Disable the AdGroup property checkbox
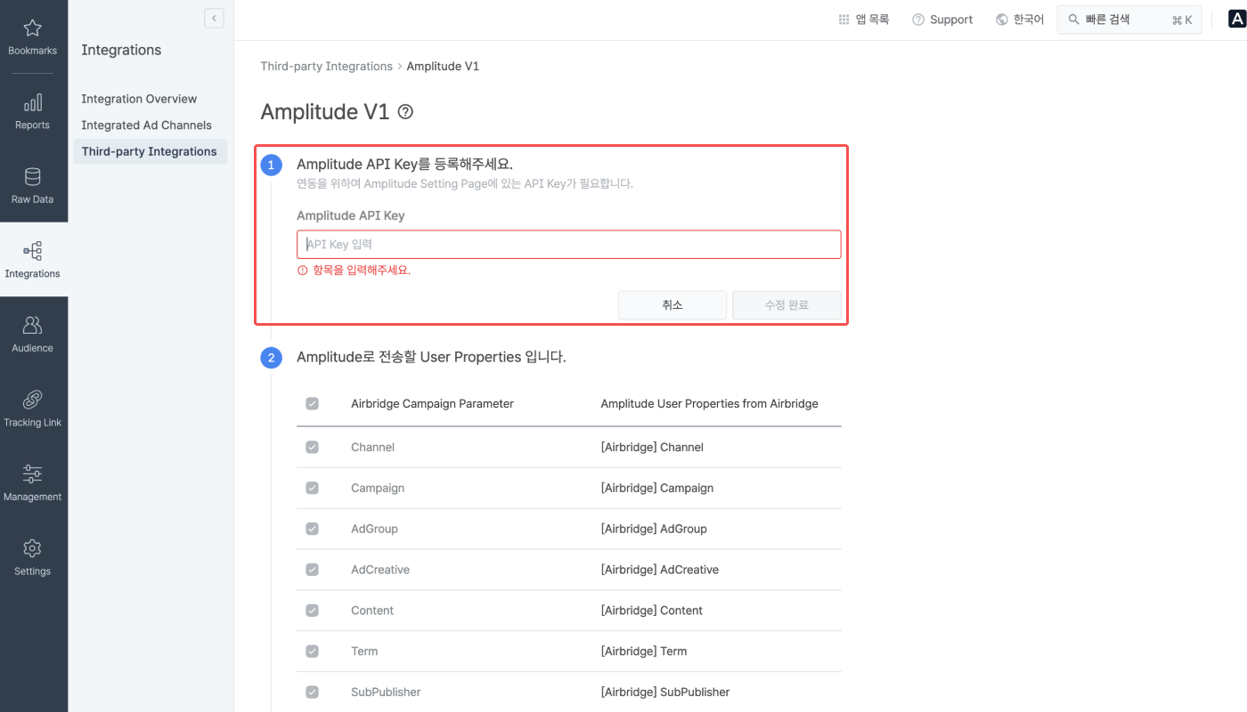This screenshot has height=712, width=1247. coord(312,529)
